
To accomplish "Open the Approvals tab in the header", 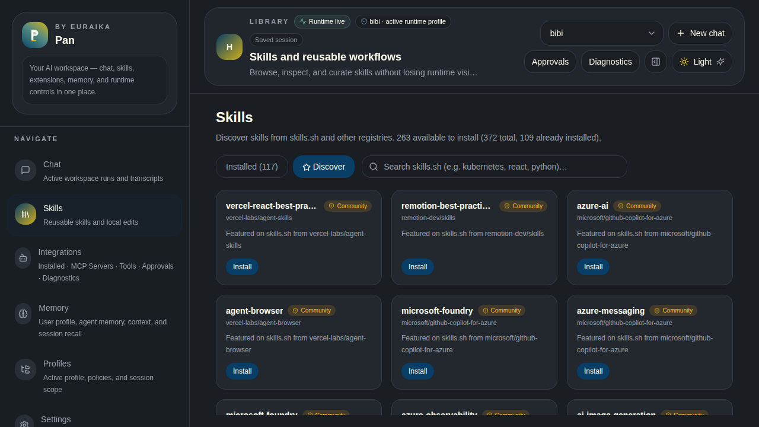I will click(x=550, y=62).
